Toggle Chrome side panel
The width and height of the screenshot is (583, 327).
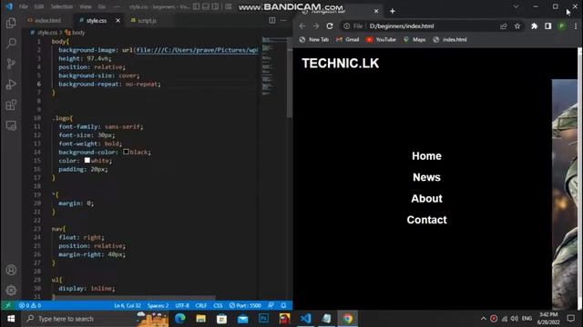coord(548,26)
